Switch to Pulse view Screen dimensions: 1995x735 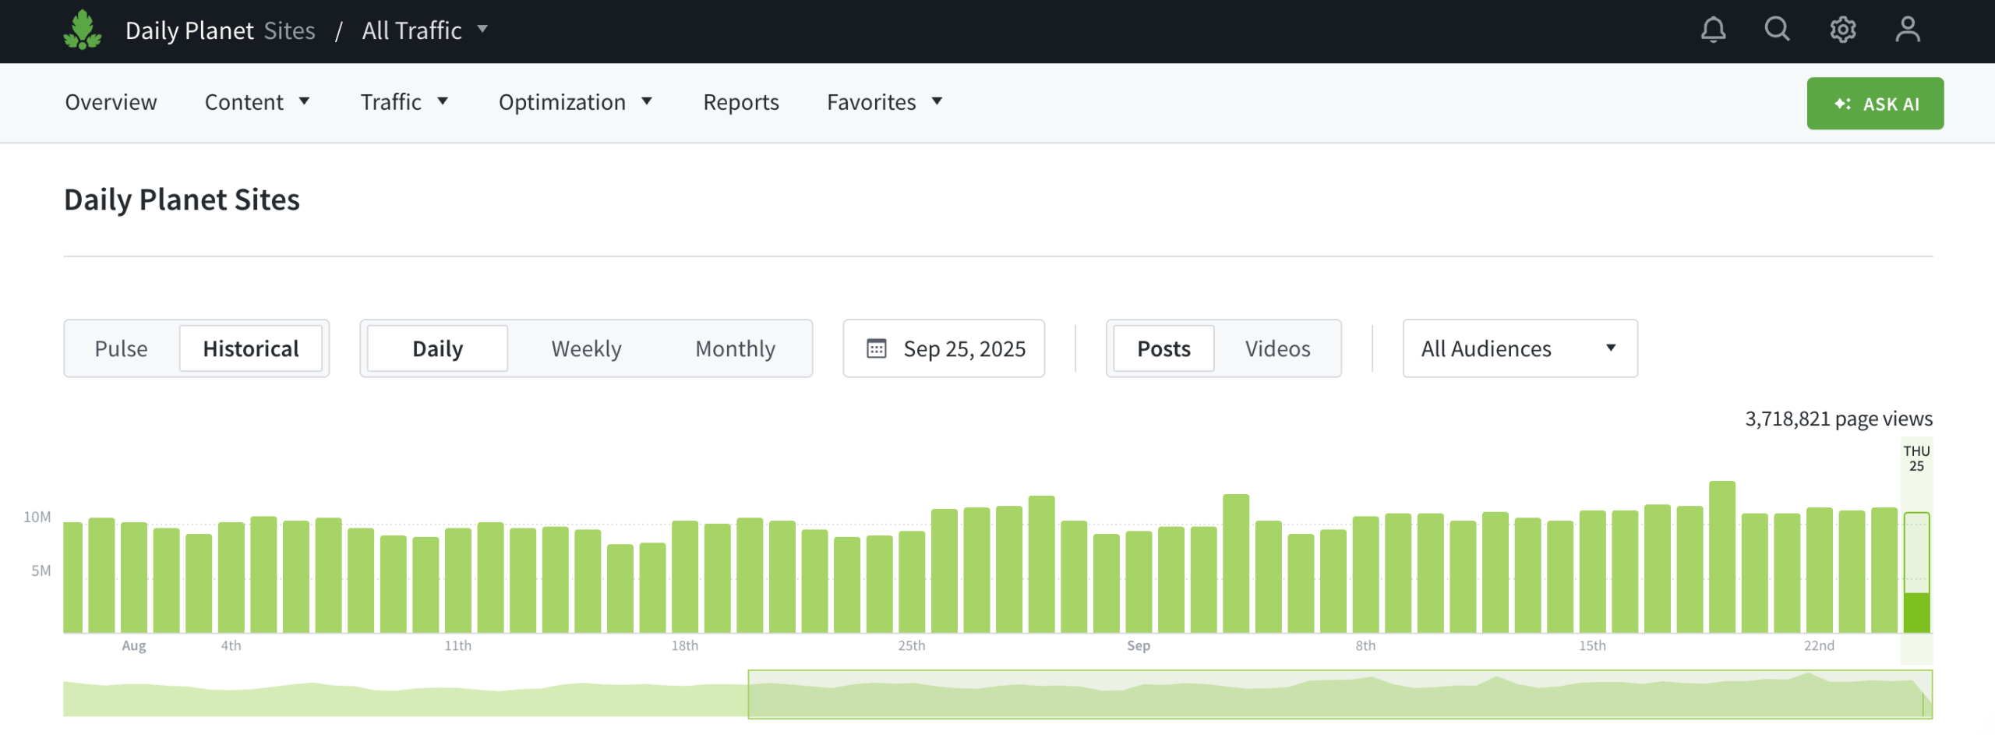[121, 348]
